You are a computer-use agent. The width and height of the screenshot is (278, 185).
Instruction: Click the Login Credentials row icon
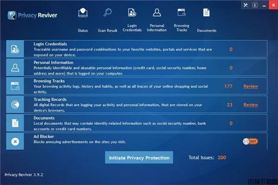15,49
